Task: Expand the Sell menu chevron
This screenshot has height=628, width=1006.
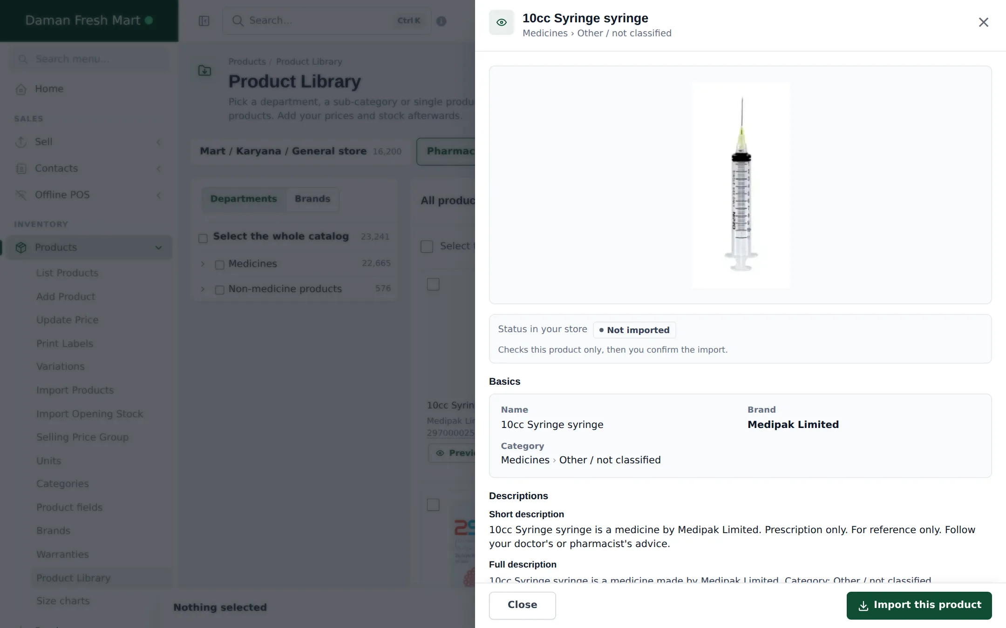Action: (x=159, y=142)
